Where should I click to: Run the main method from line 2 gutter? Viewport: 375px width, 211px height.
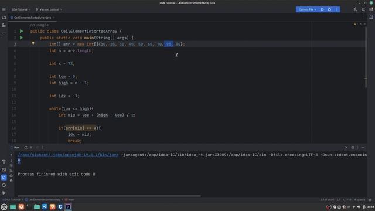point(21,38)
